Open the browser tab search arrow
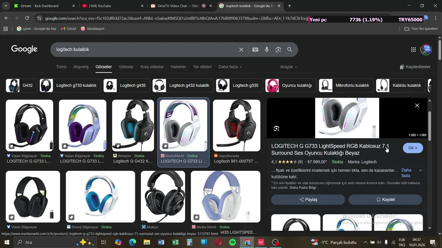This screenshot has width=442, height=248. (6, 6)
